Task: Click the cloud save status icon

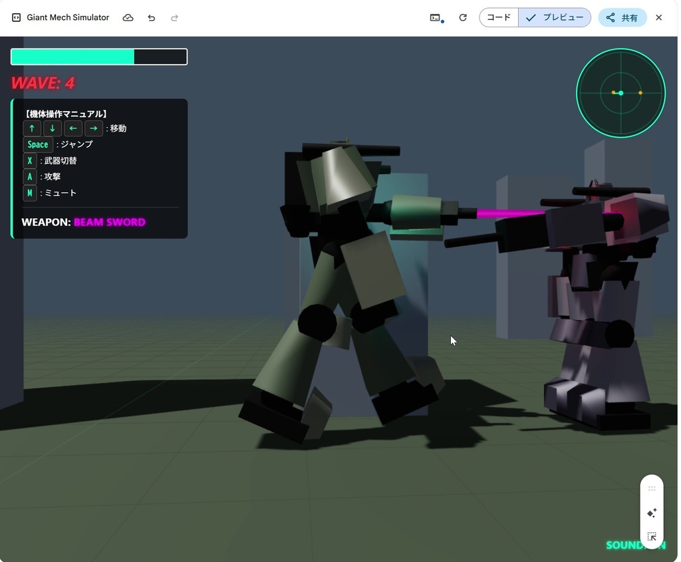Action: (x=128, y=18)
